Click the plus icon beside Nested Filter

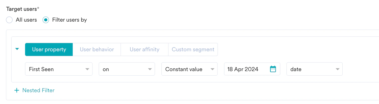click(x=17, y=90)
